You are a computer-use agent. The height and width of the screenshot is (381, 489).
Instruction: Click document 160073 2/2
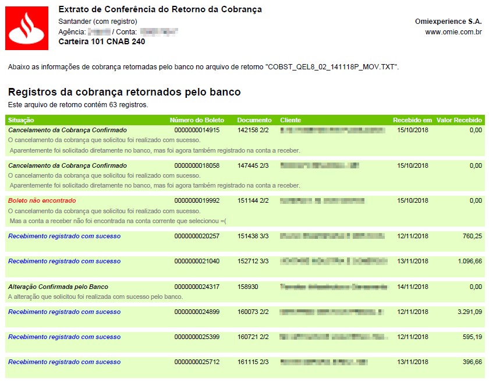click(253, 312)
